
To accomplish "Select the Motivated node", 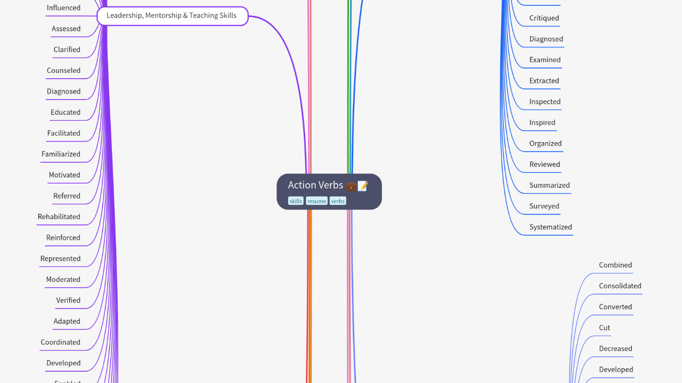I will click(64, 175).
